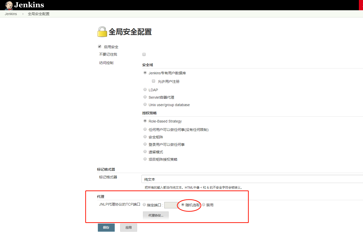Select the LDAP security realm radio
The width and height of the screenshot is (363, 234).
tap(145, 89)
